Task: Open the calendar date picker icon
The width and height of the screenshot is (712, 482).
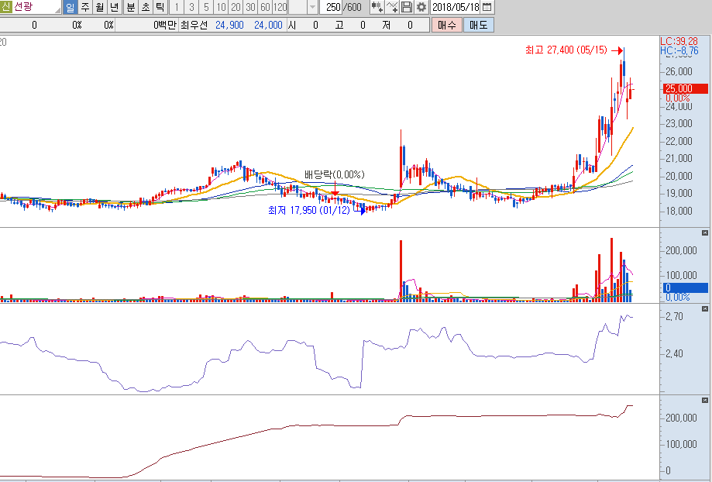Action: point(487,7)
